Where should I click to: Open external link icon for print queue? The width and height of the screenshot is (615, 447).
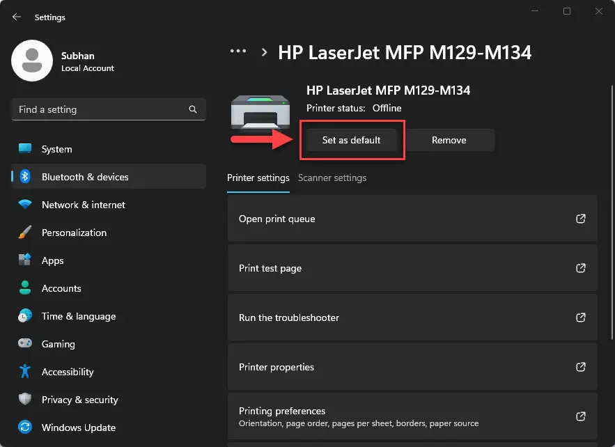(x=580, y=219)
